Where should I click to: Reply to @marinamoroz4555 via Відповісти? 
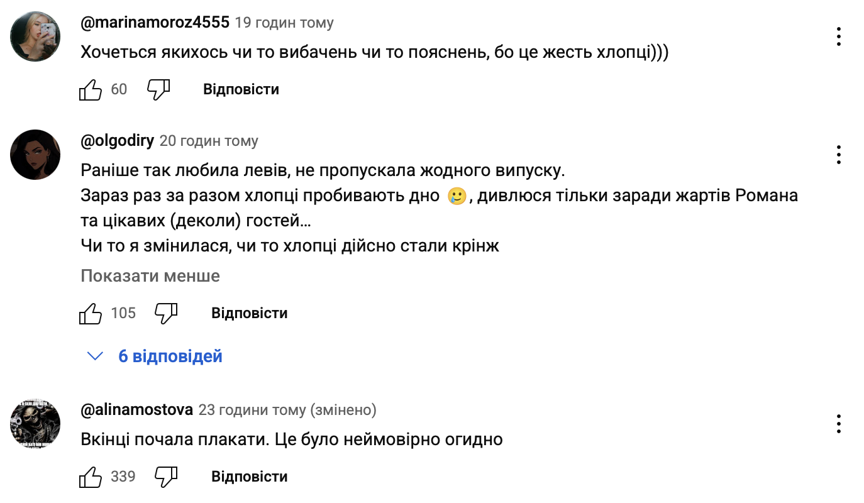[x=241, y=89]
